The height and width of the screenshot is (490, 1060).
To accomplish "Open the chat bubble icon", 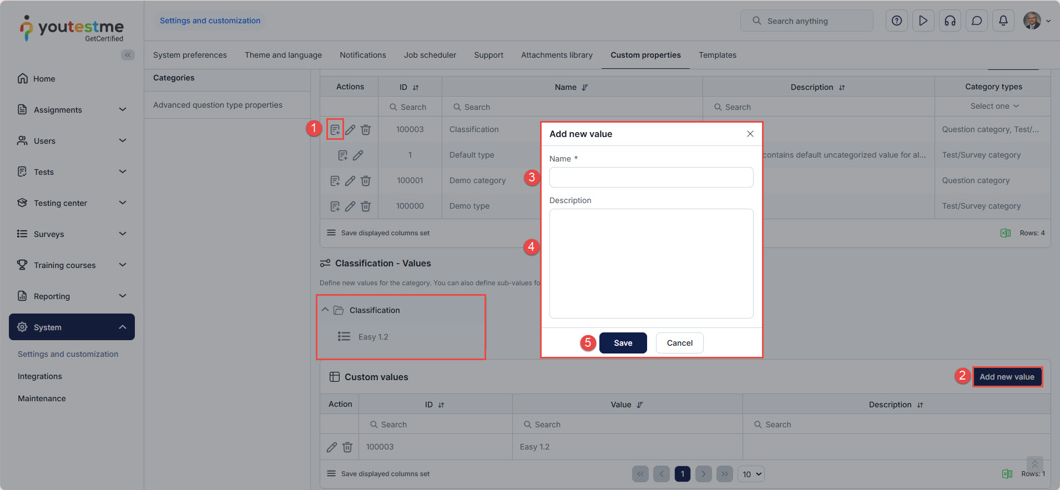I will (x=976, y=21).
